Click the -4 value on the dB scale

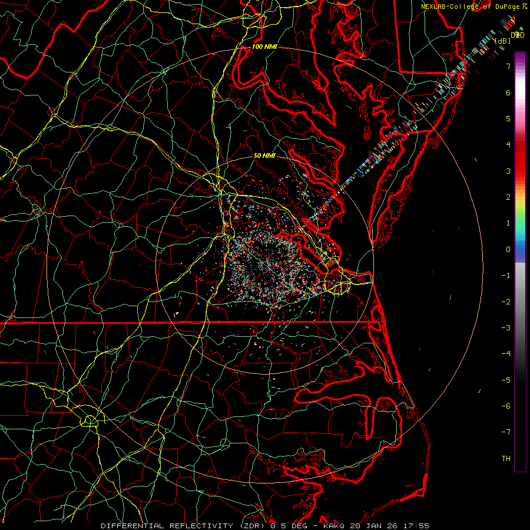click(x=506, y=354)
